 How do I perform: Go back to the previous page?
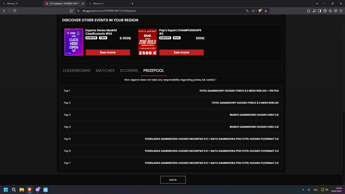(x=4, y=11)
